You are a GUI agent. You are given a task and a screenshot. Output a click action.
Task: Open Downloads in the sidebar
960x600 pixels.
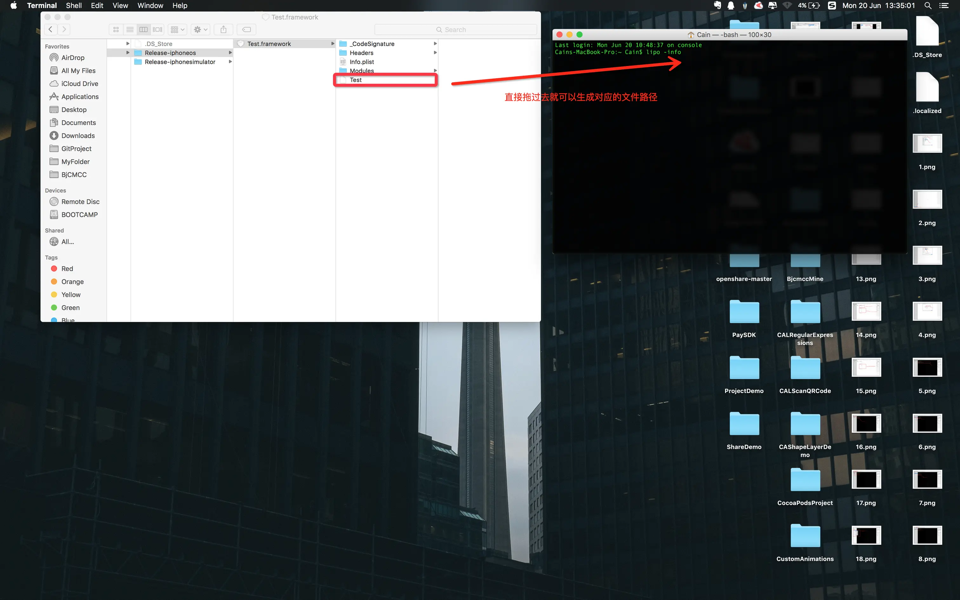tap(78, 136)
